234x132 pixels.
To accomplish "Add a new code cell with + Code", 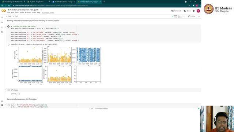I will (x=9, y=16).
